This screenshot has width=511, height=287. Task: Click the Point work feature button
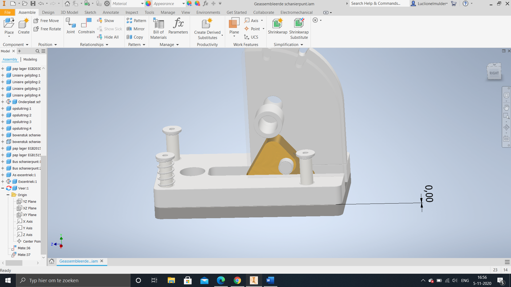(252, 29)
